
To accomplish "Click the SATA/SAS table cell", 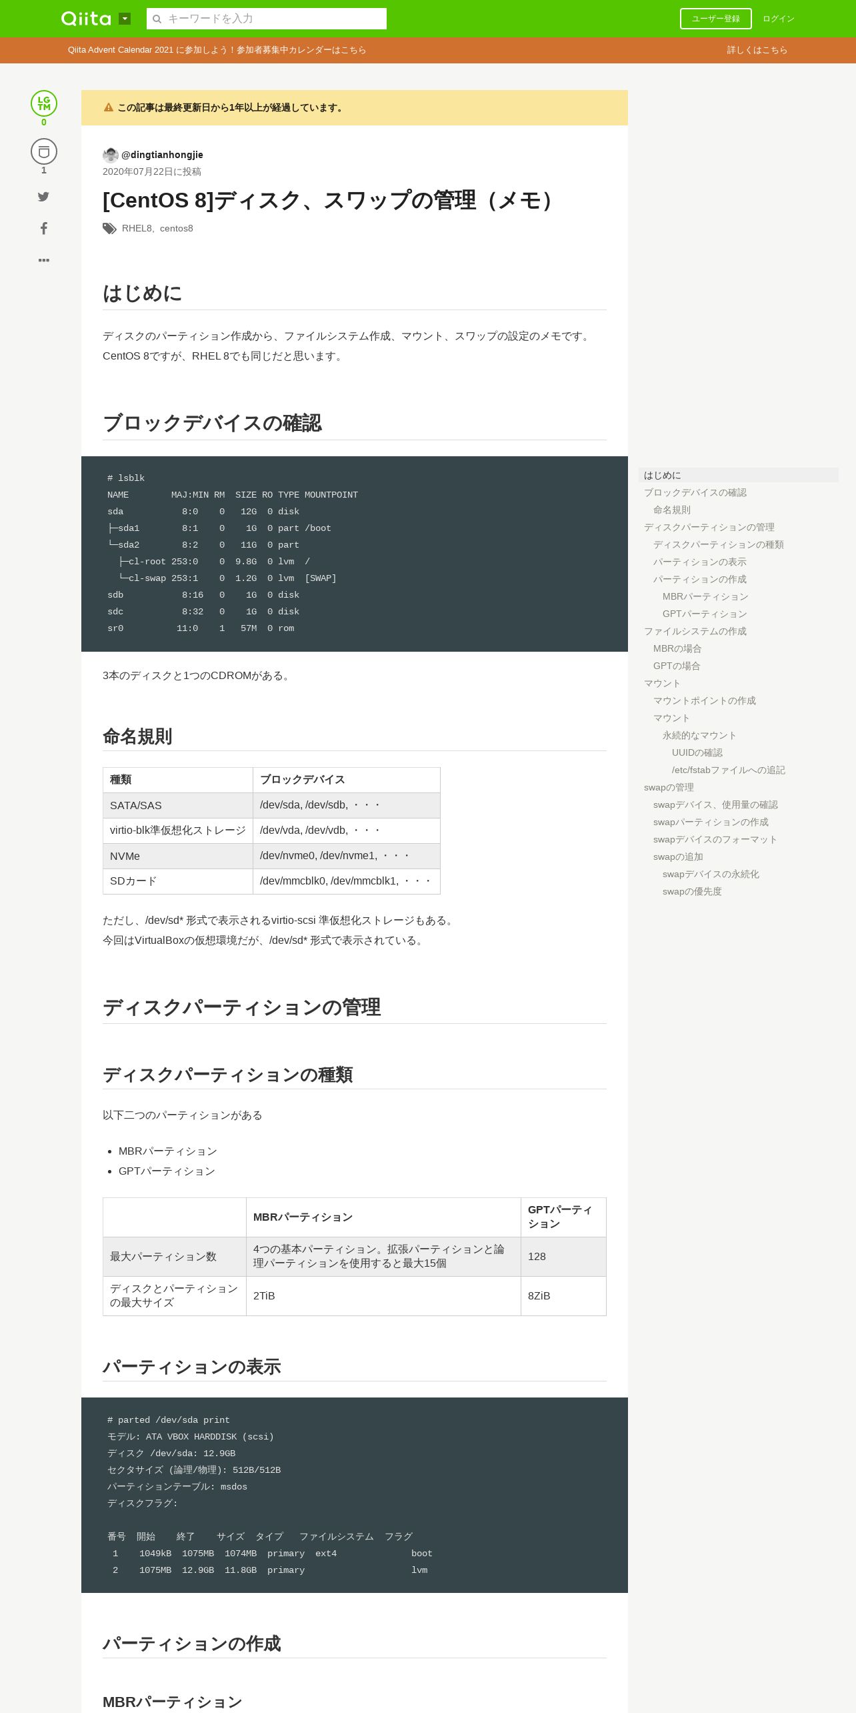I will point(178,805).
